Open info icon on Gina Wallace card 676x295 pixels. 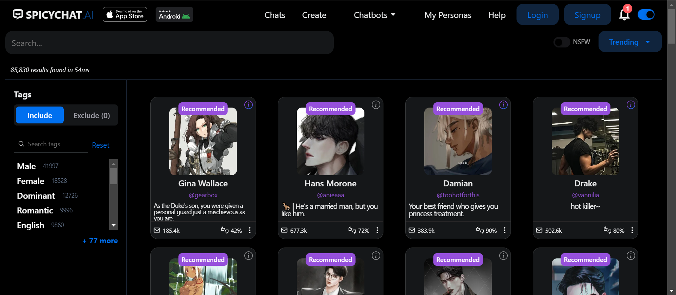249,105
